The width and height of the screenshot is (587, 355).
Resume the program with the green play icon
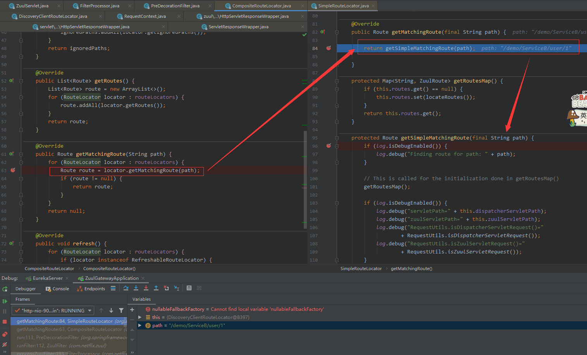5,301
